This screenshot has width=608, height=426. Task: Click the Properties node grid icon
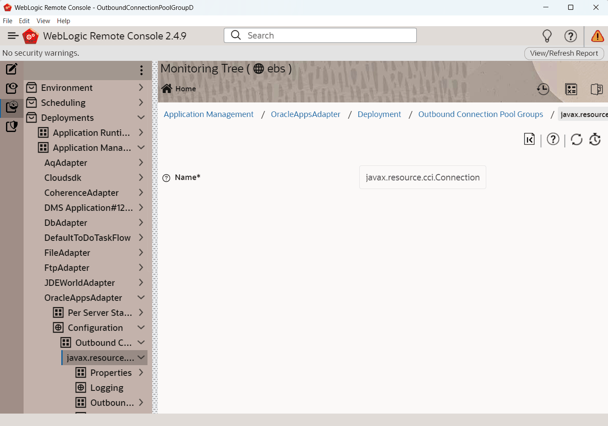point(81,373)
